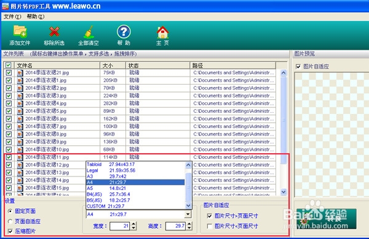Sort list by 大小 column header
Viewport: 369px width, 239px height.
click(113, 65)
